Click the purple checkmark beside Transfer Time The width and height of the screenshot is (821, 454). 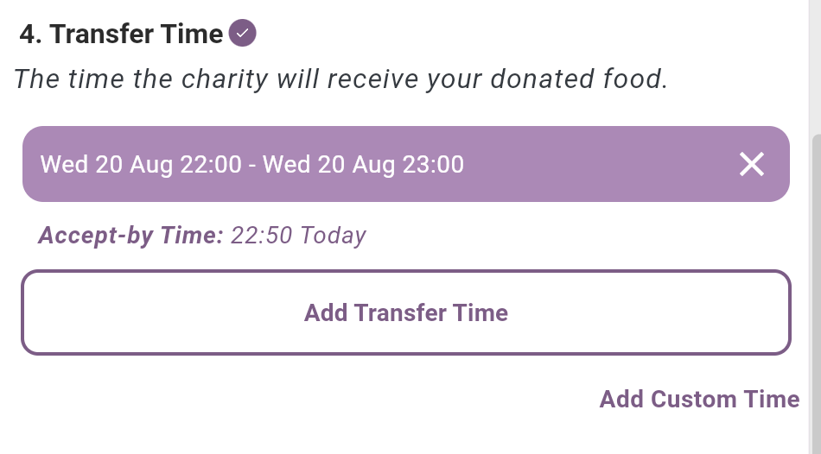(242, 35)
